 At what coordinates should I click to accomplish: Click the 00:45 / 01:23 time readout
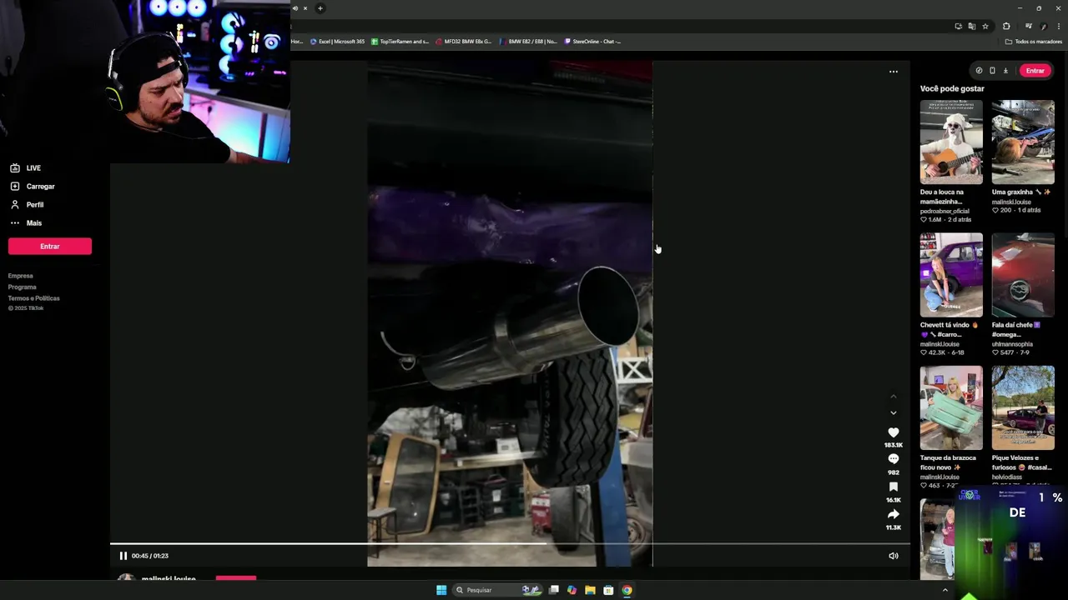coord(149,556)
